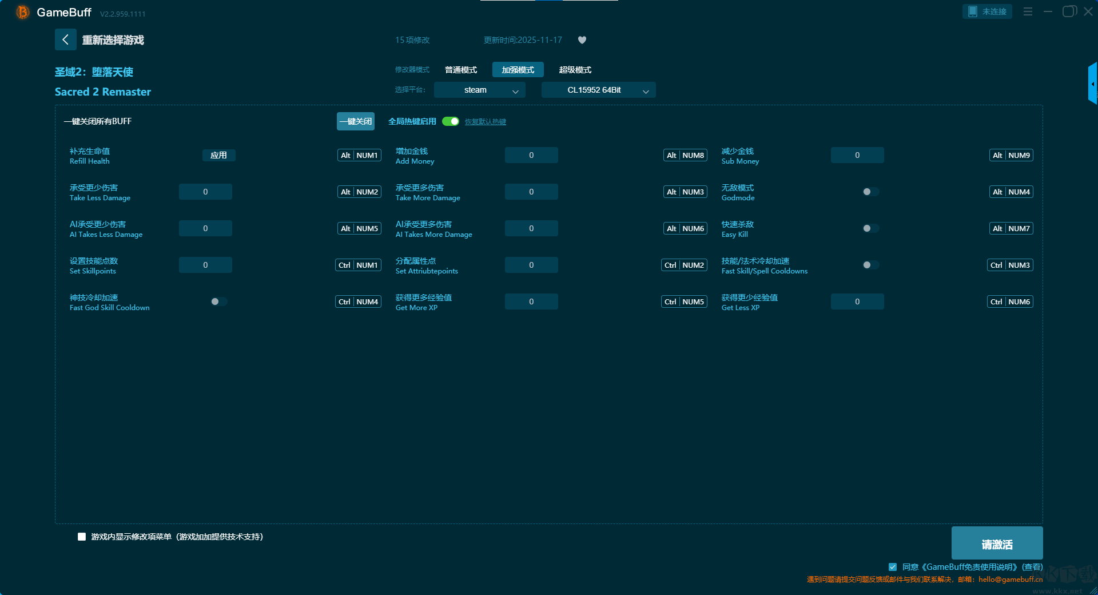Click the Sacred 2 Remaster title
1098x595 pixels.
103,92
